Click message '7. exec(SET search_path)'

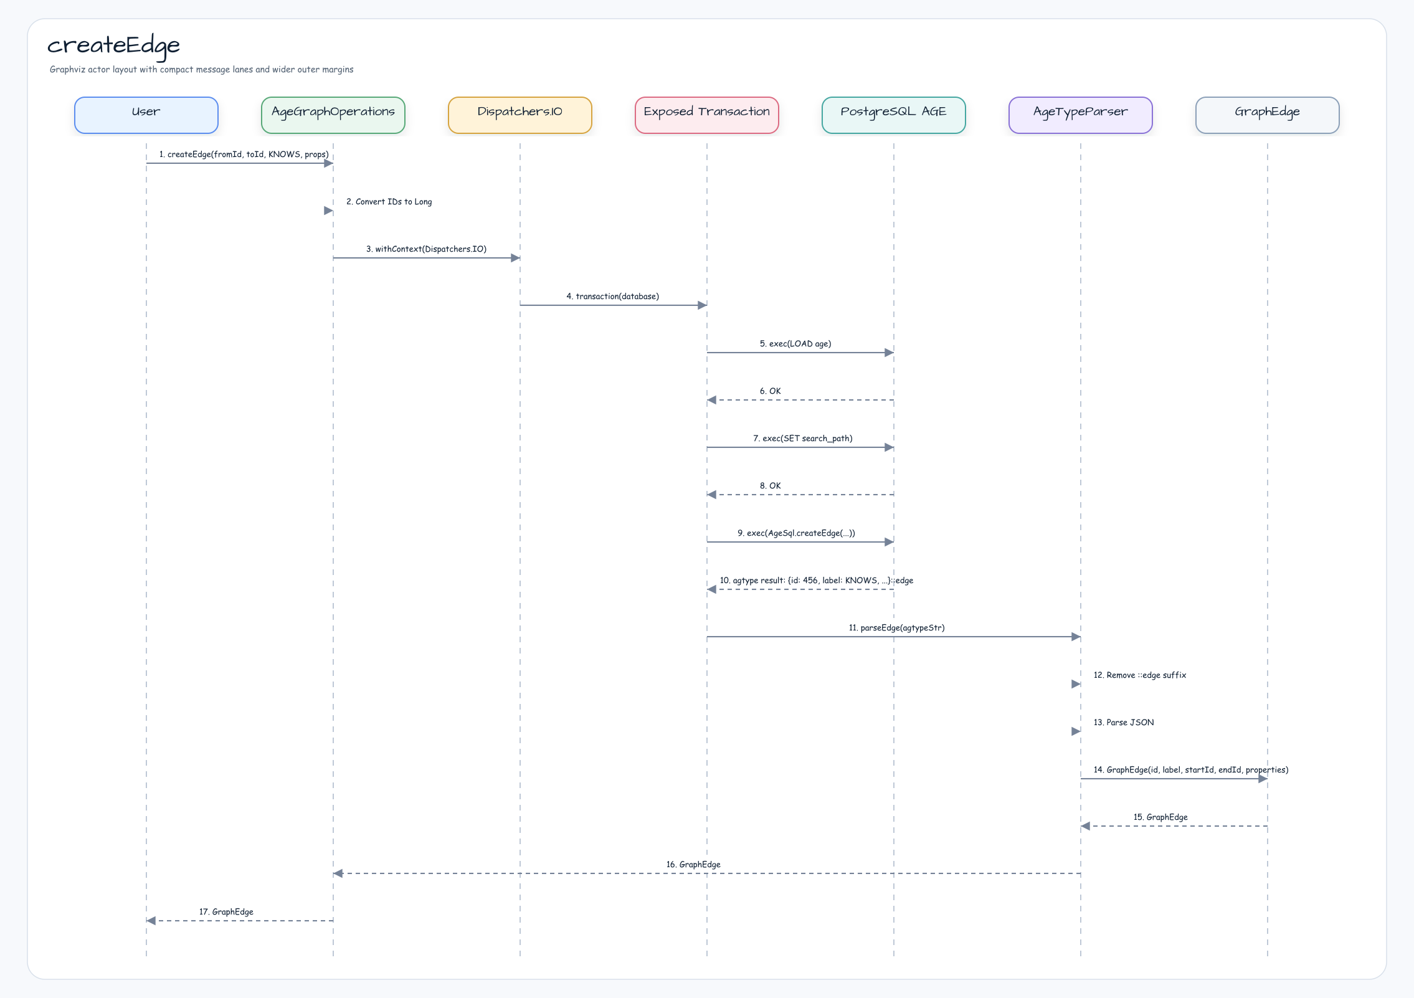click(802, 439)
